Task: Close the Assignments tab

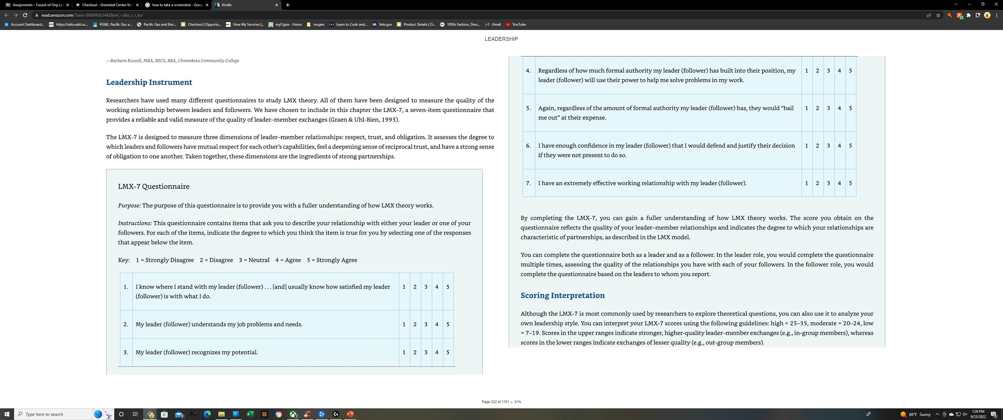Action: [x=67, y=5]
